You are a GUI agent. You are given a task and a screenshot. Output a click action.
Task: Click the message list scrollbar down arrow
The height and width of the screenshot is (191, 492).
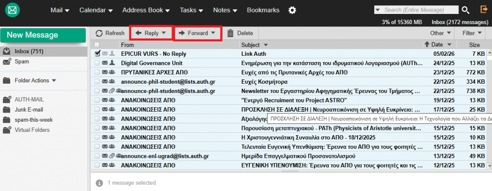click(489, 166)
